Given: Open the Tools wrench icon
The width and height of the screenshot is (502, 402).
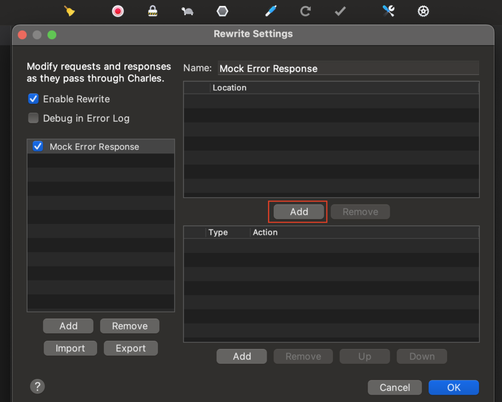Looking at the screenshot, I should pos(389,11).
